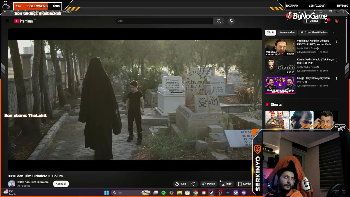
Task: Click the EYS TV channel name
Action: click(301, 82)
